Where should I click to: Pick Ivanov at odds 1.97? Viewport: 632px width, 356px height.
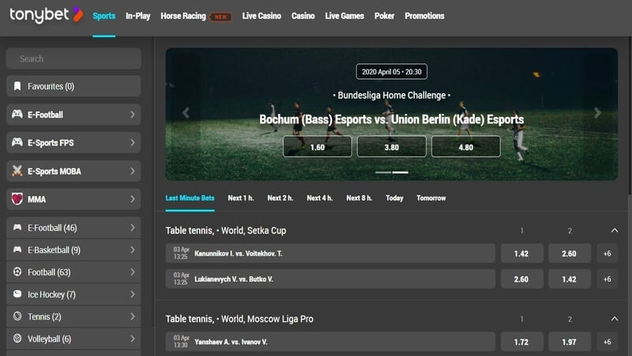coord(570,342)
